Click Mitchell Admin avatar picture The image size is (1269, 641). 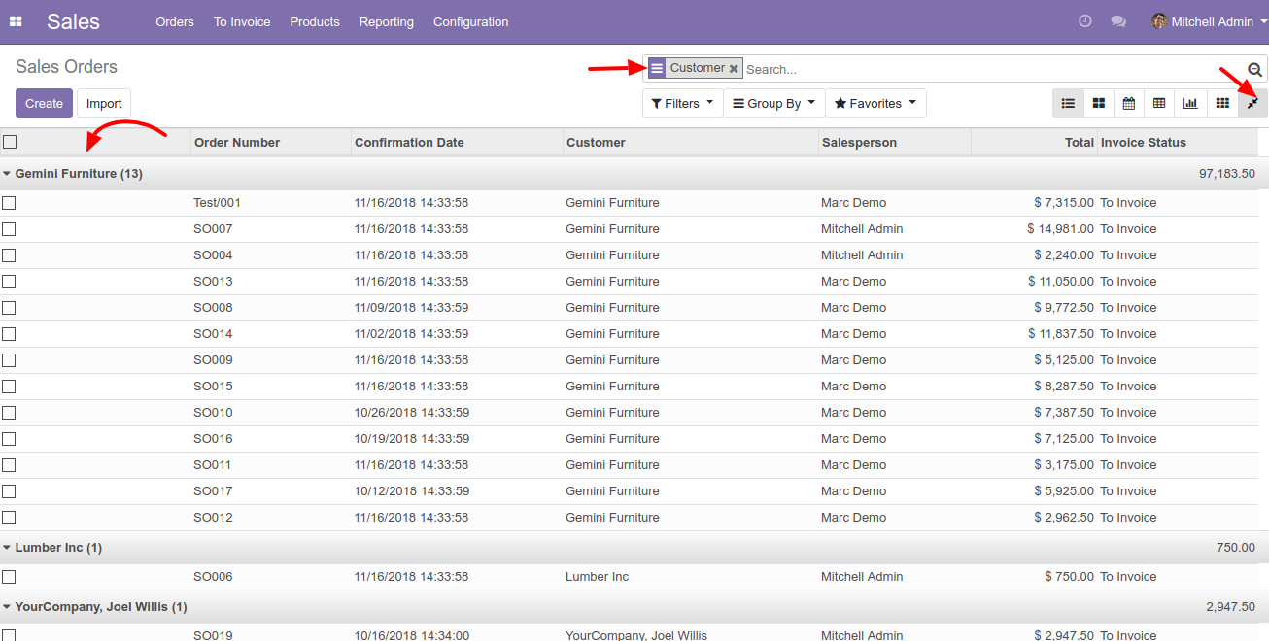[1159, 21]
